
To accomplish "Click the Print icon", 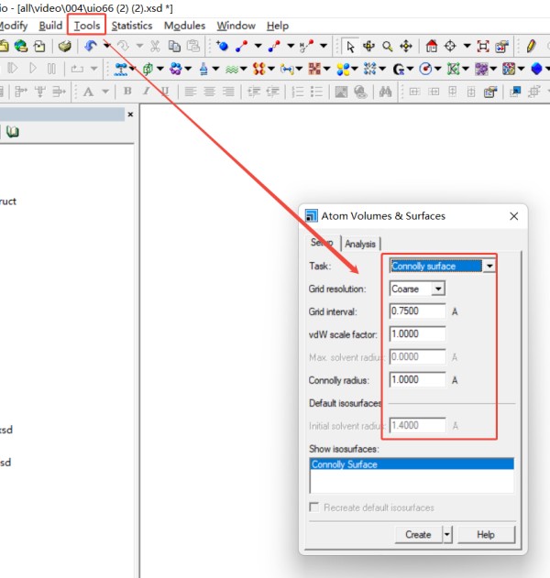I will 64,46.
